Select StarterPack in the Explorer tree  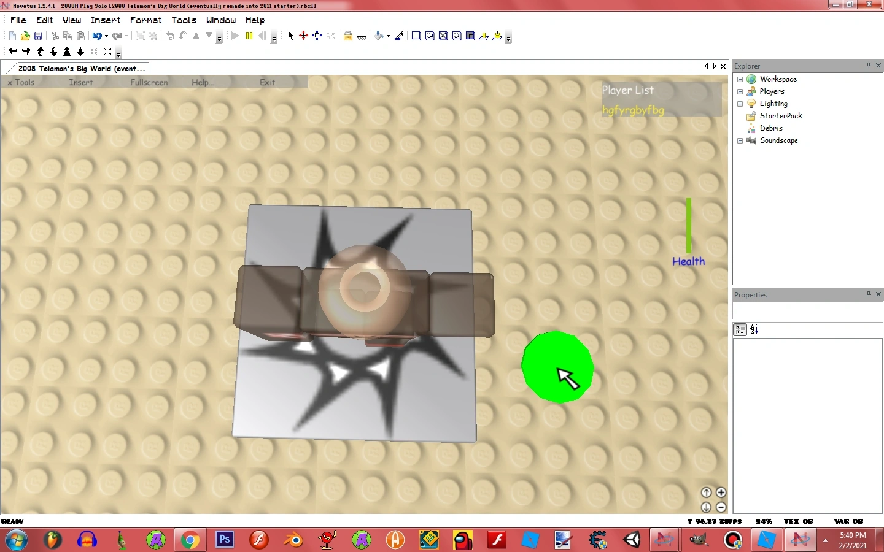(781, 116)
